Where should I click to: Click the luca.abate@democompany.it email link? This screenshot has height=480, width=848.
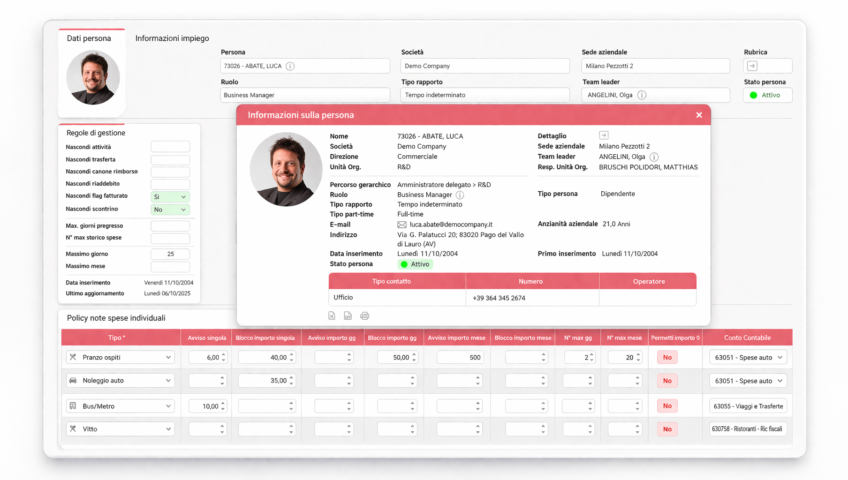tap(451, 225)
